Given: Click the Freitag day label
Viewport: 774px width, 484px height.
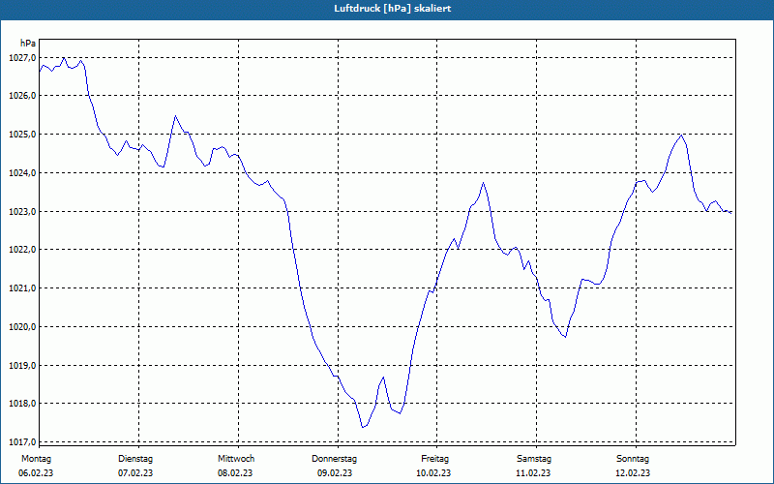Looking at the screenshot, I should 434,459.
